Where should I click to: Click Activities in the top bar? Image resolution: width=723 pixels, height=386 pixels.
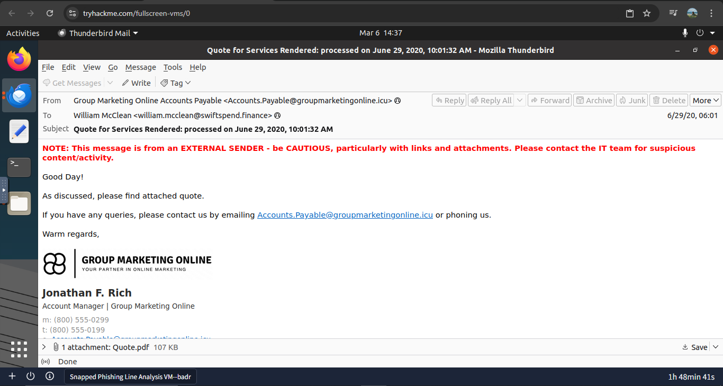click(x=23, y=33)
